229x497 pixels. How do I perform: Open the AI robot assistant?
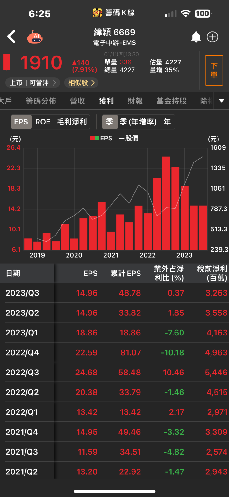[34, 37]
